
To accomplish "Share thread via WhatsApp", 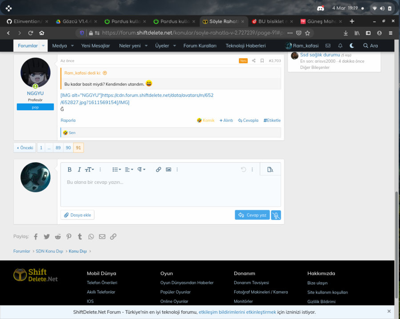I will 91,237.
